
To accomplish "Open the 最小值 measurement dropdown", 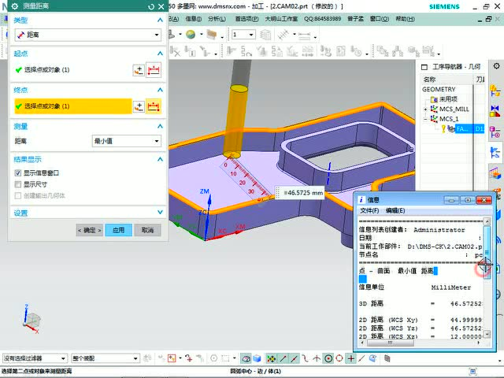I will pos(126,141).
